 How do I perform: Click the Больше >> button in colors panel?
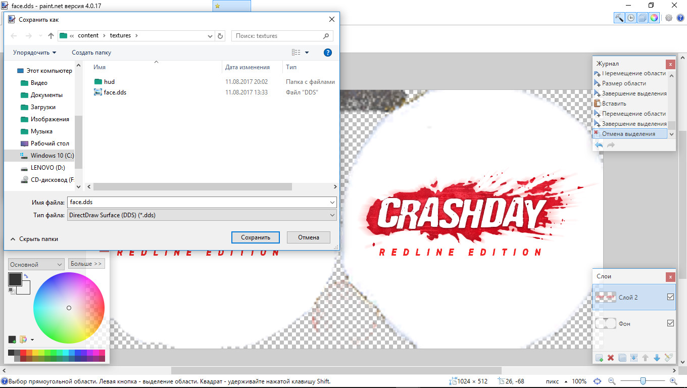(86, 264)
